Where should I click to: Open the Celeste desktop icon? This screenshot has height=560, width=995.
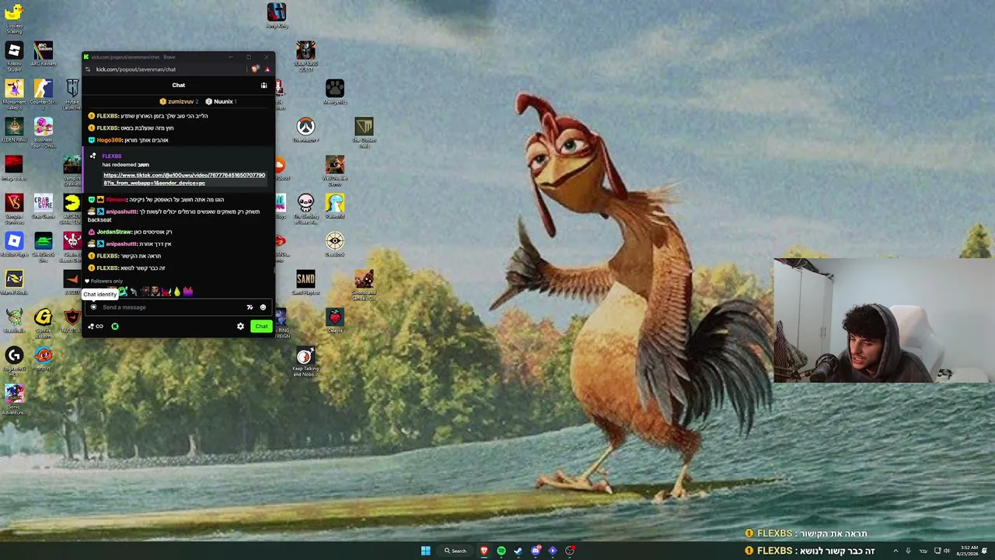335,321
